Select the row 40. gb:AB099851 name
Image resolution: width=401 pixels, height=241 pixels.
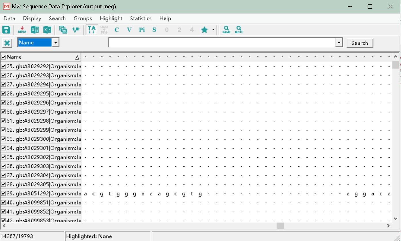(44, 203)
